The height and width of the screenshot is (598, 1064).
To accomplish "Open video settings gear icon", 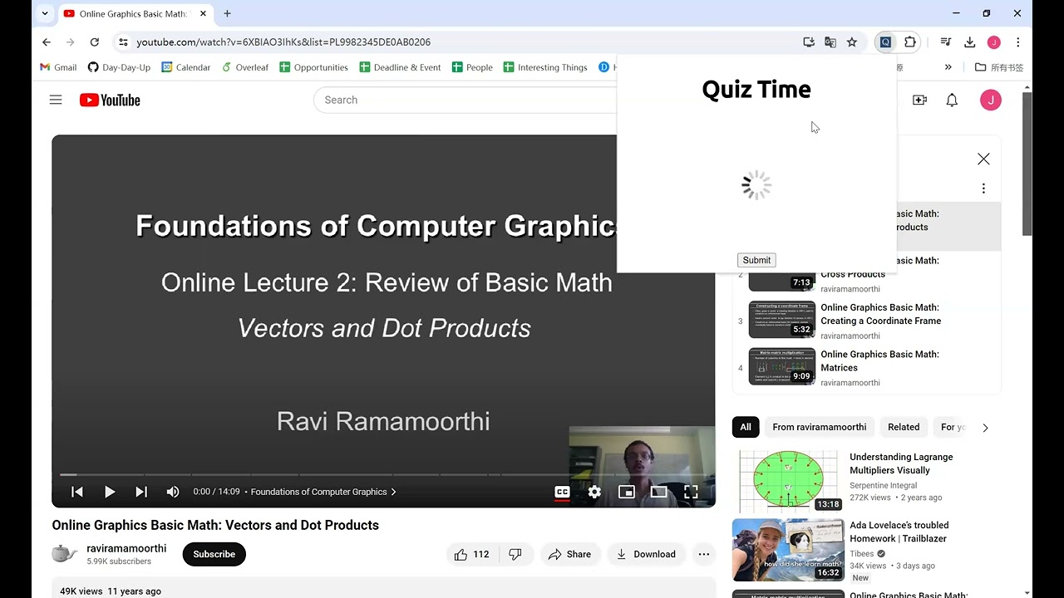I will click(594, 492).
